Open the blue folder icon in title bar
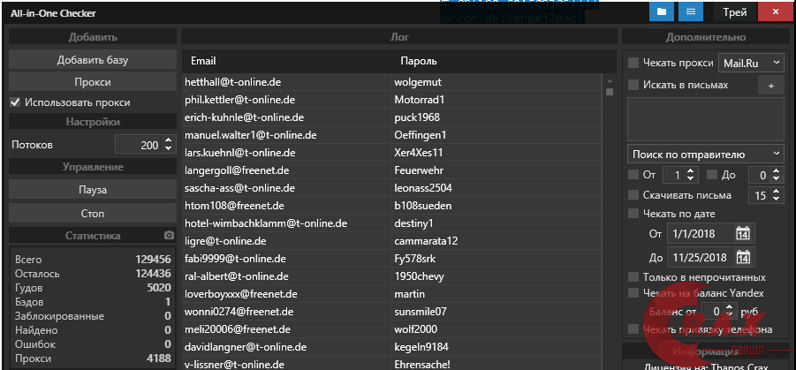796x370 pixels. 662,11
